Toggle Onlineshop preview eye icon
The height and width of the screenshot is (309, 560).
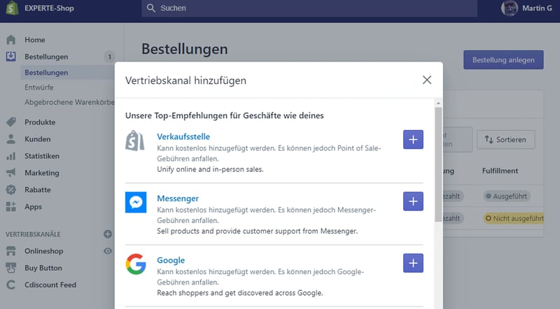(108, 251)
